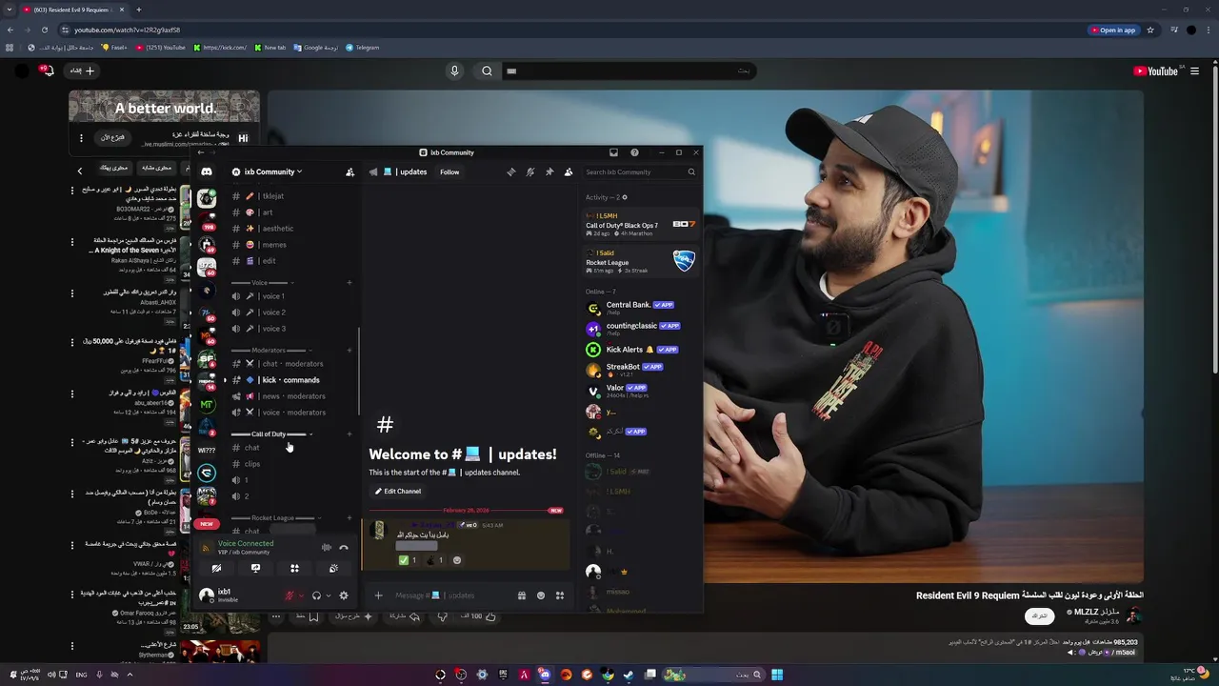The width and height of the screenshot is (1219, 686).
Task: Open gift icon in the message bar
Action: (522, 595)
